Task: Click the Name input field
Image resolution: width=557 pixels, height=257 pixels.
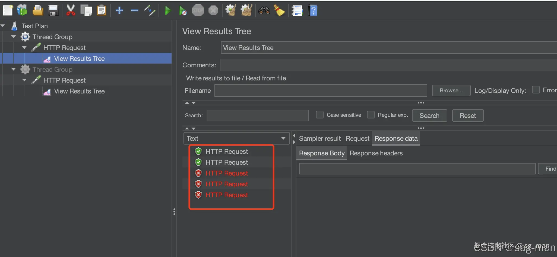Action: pyautogui.click(x=389, y=48)
